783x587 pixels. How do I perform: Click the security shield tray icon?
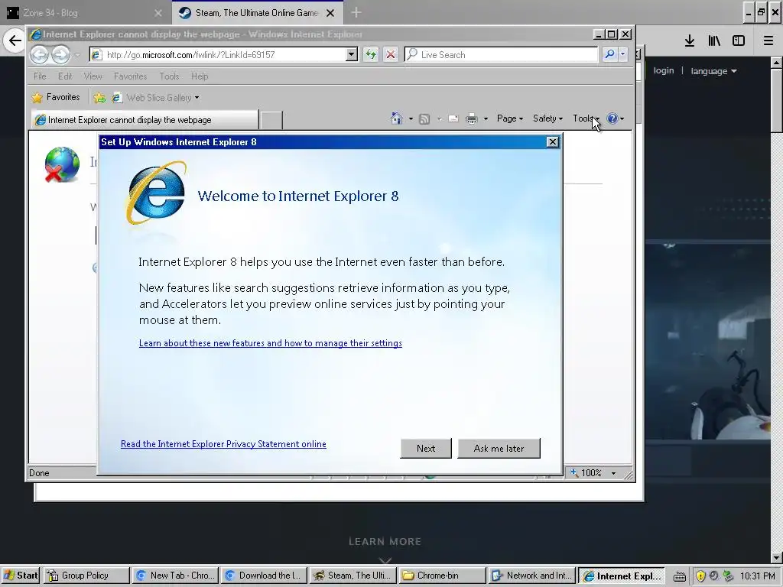(x=700, y=576)
